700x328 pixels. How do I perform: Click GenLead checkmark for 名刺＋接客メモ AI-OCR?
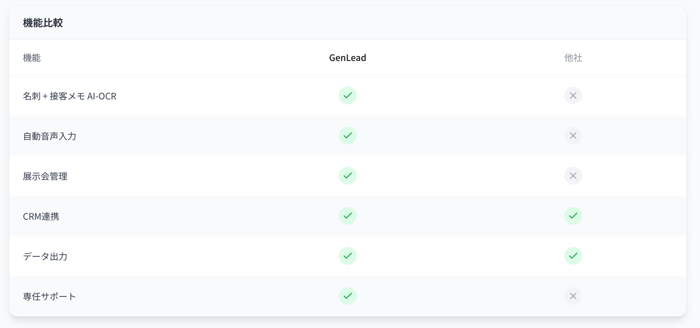[347, 95]
